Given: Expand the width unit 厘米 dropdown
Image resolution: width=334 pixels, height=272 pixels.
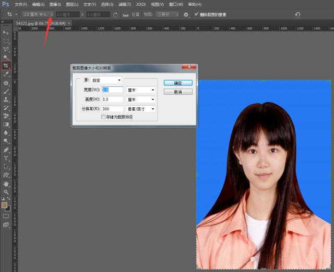Looking at the screenshot, I should [x=141, y=90].
